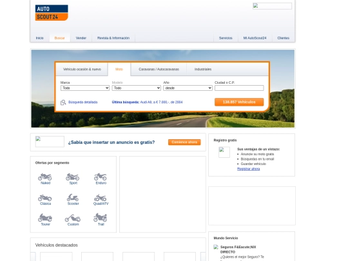The height and width of the screenshot is (261, 348).
Task: Click 'Guardar vehículo' text
Action: [253, 164]
